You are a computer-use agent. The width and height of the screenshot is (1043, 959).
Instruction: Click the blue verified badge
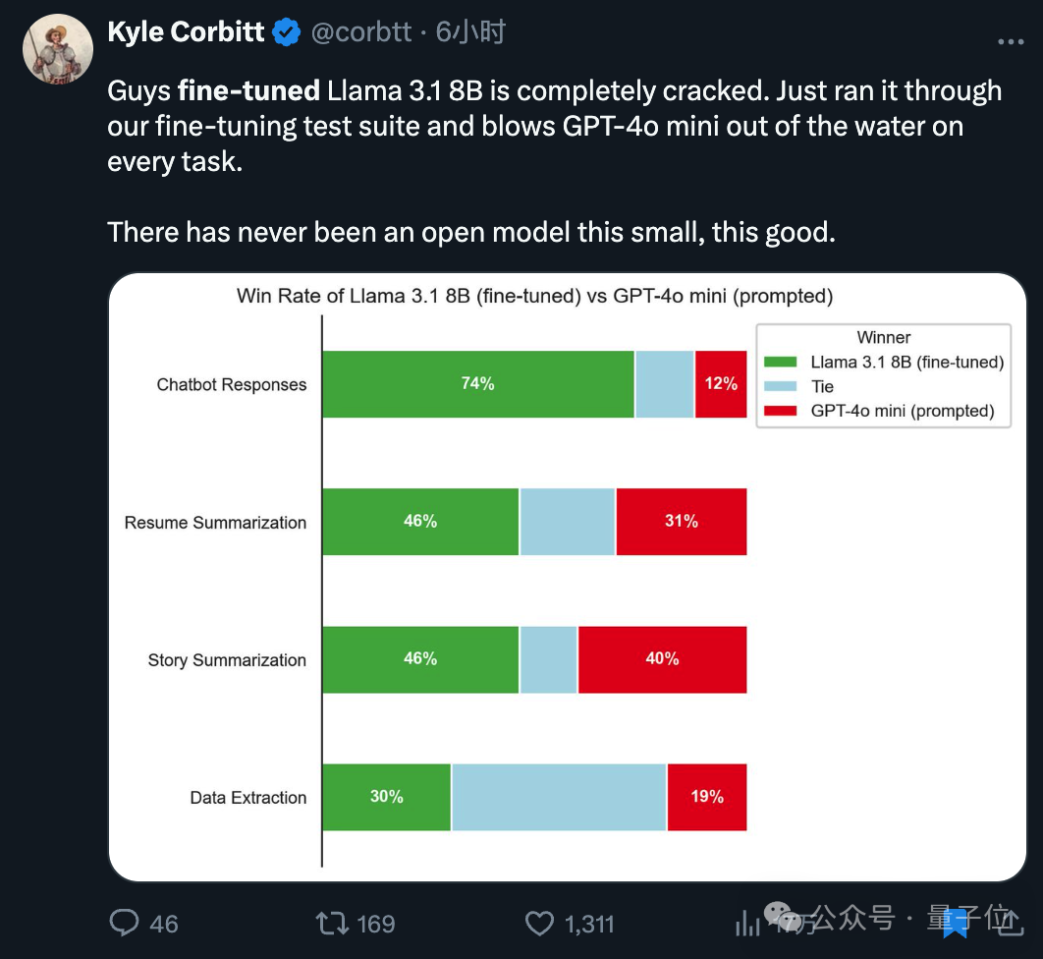tap(287, 32)
